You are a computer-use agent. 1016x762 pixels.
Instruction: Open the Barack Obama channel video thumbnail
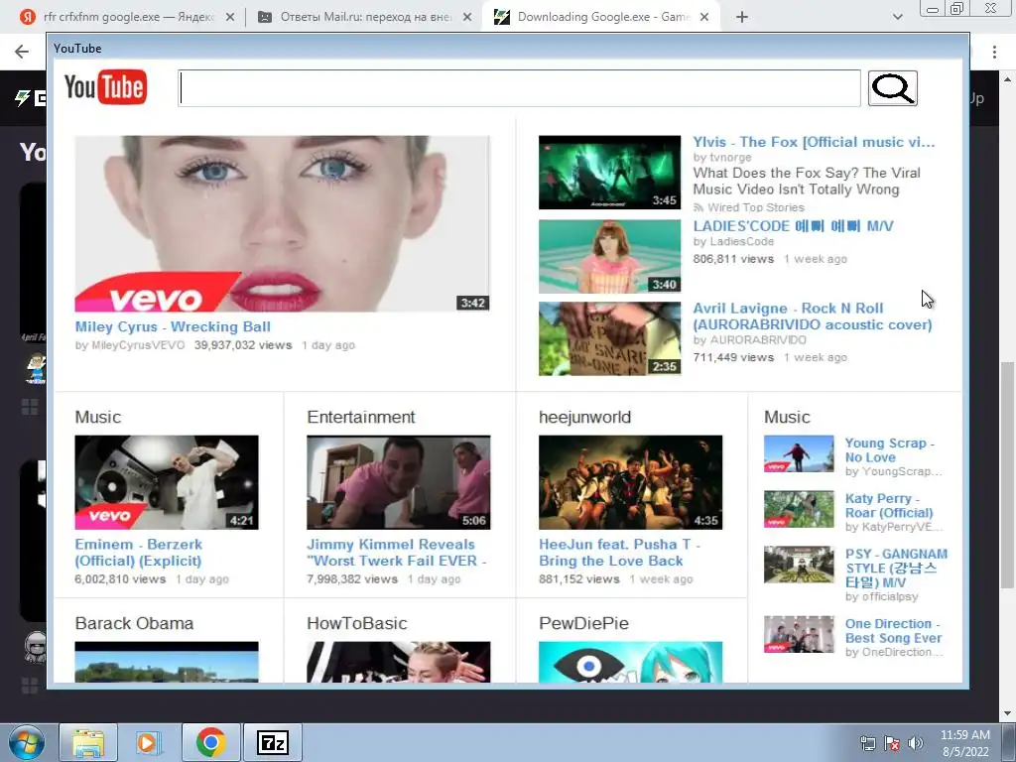point(167,662)
